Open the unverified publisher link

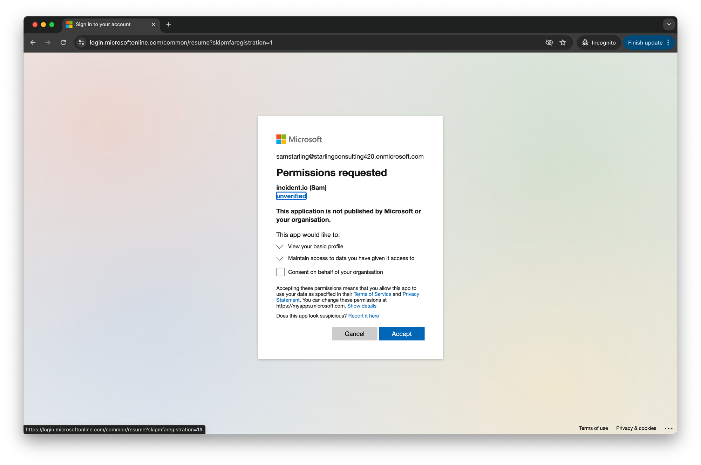(291, 196)
